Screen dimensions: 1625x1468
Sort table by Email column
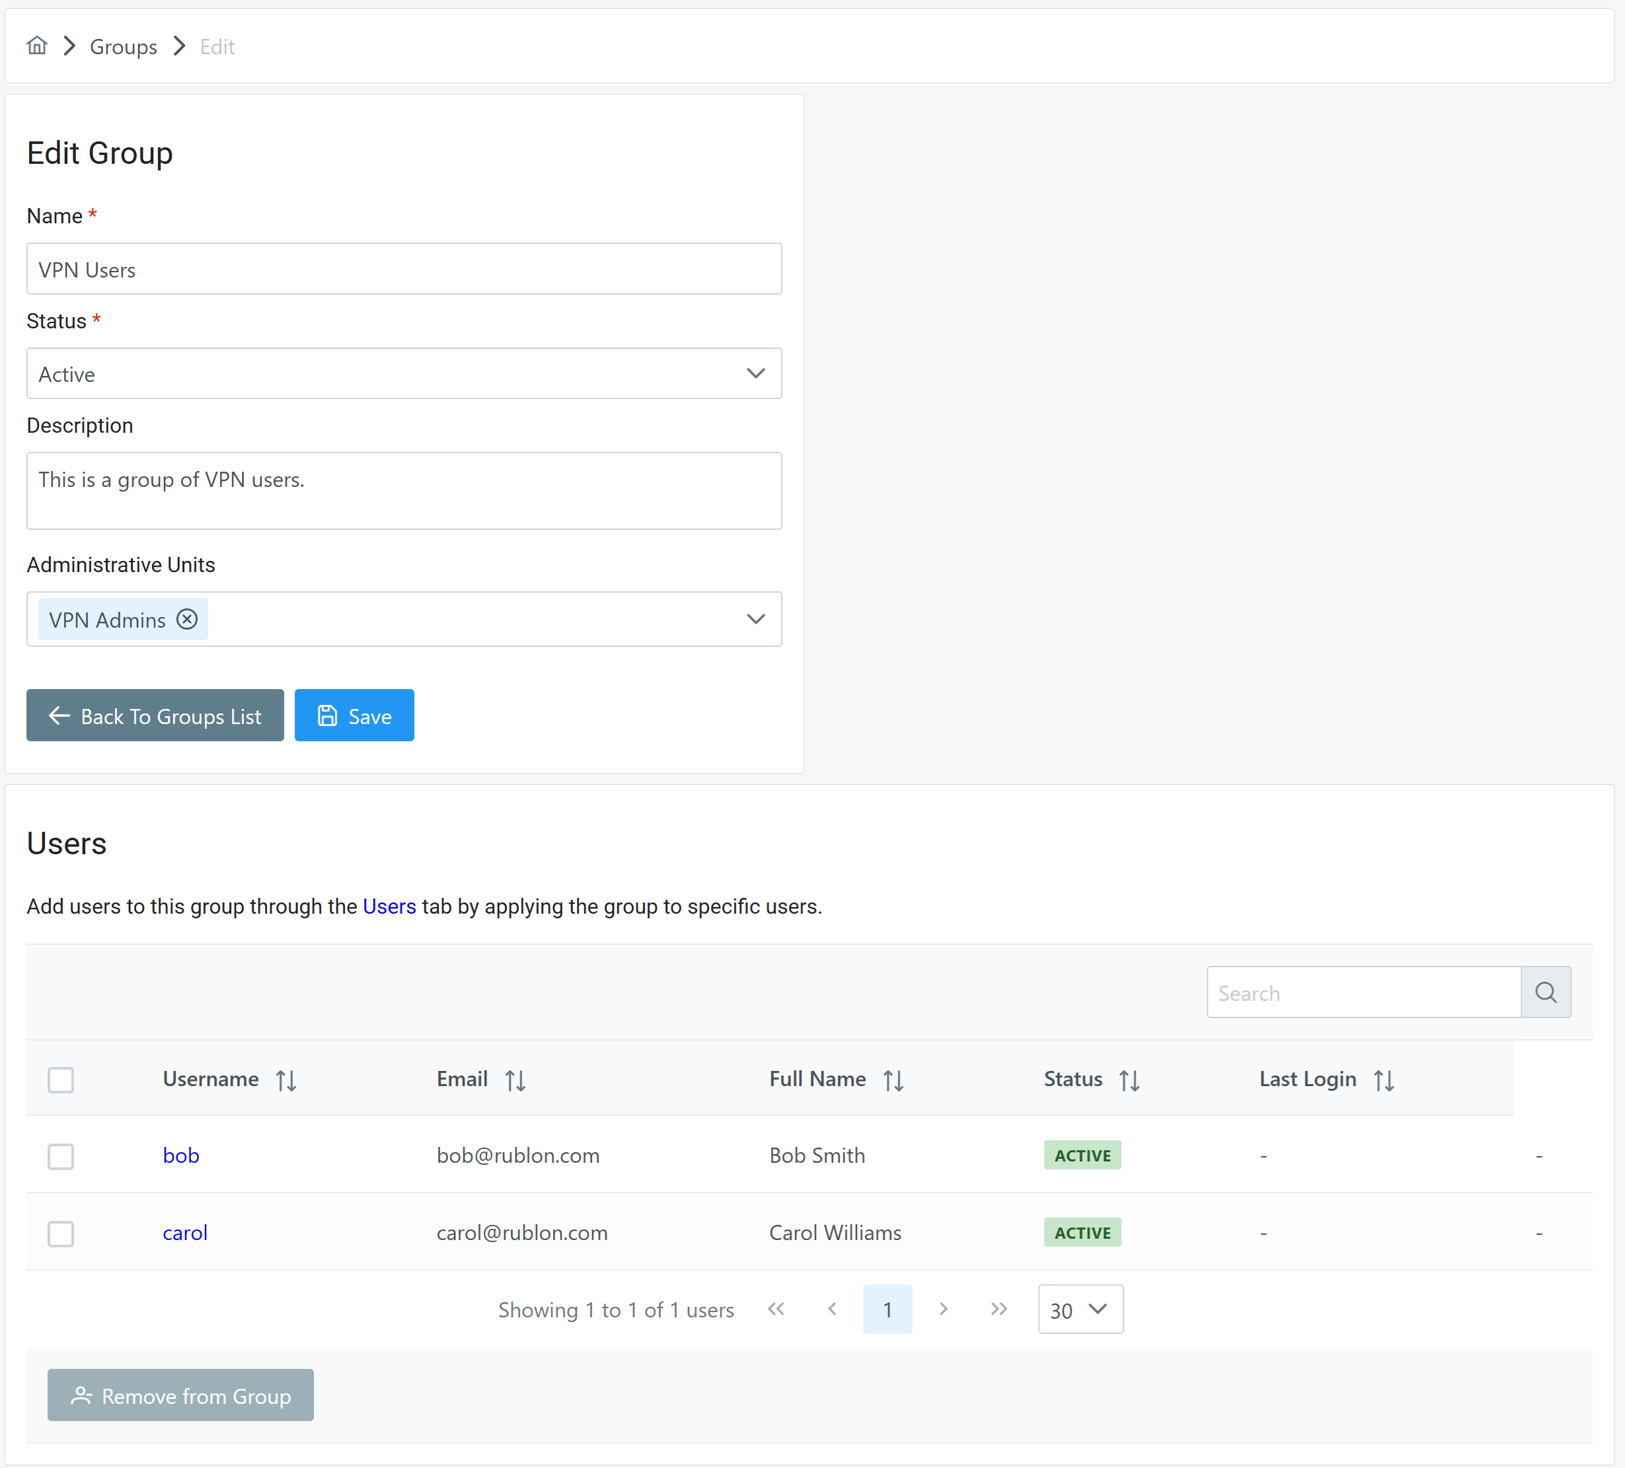pyautogui.click(x=515, y=1080)
